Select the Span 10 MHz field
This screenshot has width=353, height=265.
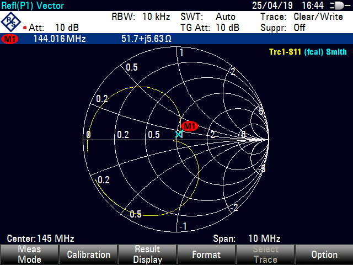[x=247, y=239]
